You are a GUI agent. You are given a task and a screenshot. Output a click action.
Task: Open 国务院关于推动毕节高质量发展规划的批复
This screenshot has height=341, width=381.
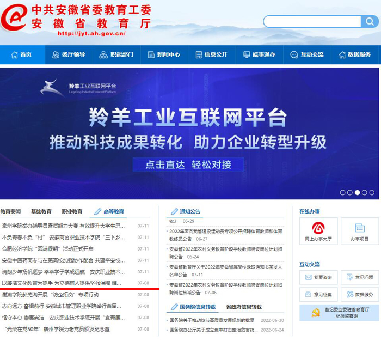(x=212, y=320)
